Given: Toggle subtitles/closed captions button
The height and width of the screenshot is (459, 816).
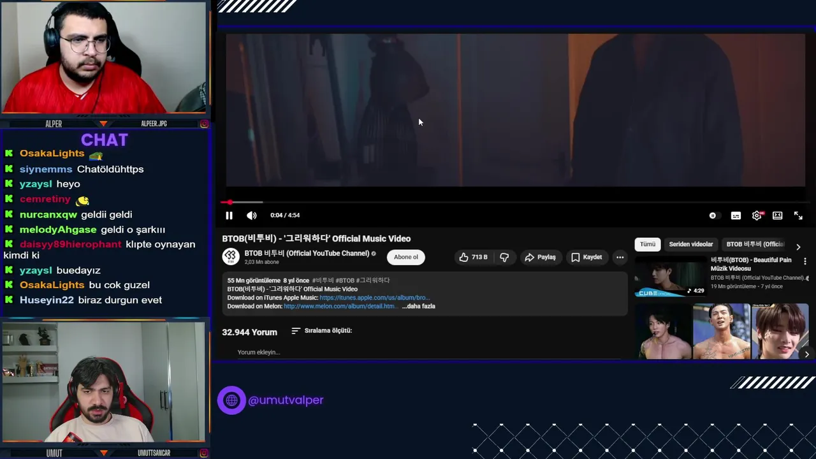Looking at the screenshot, I should (x=736, y=215).
